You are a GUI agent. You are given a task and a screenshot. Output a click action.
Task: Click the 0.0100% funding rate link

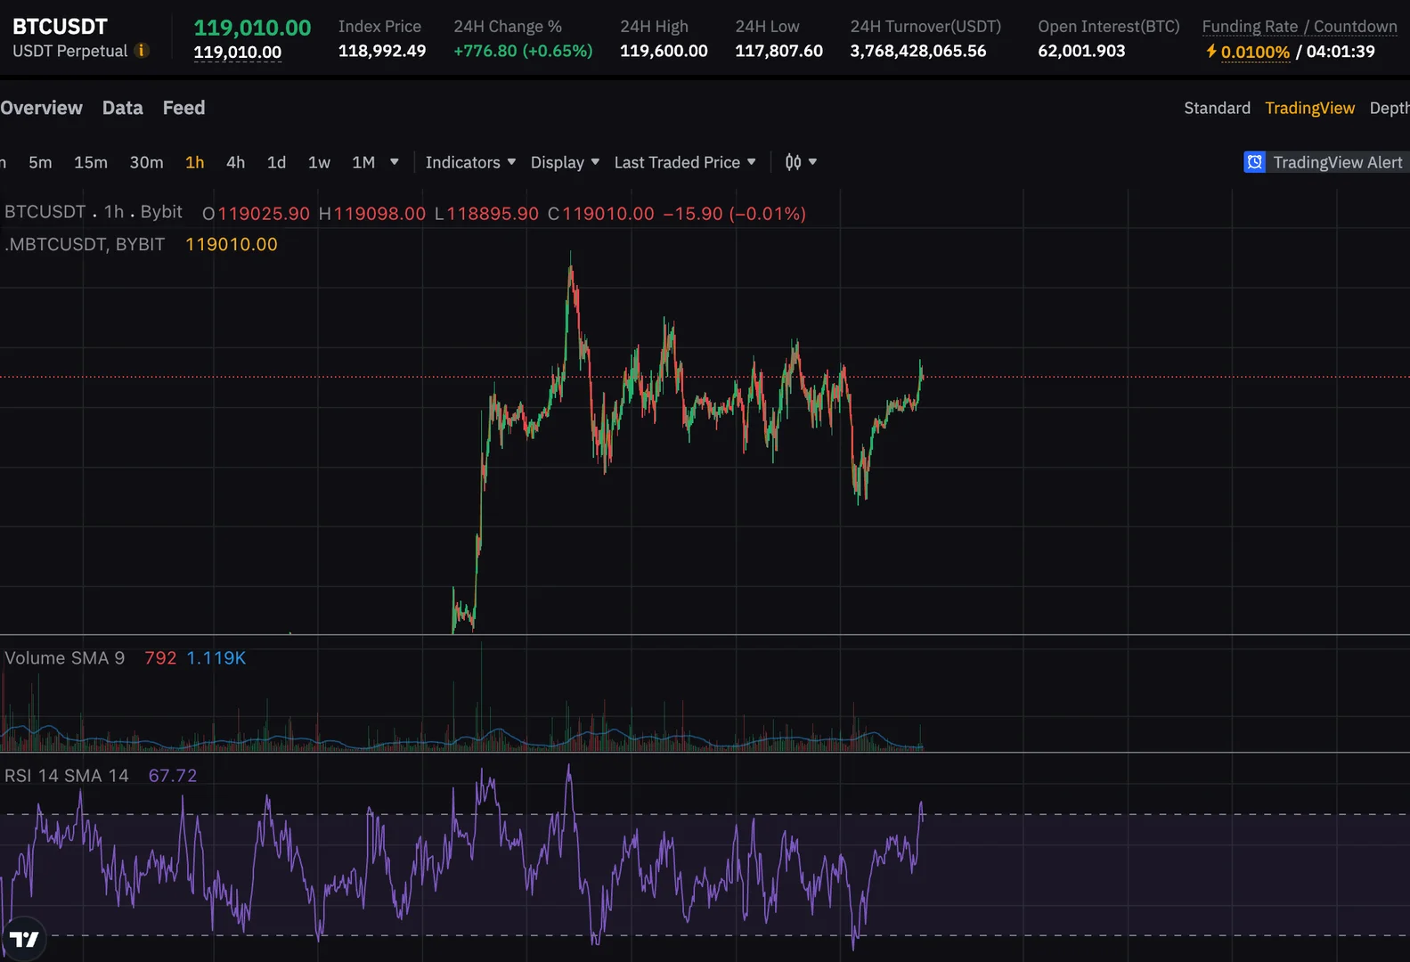(x=1255, y=52)
